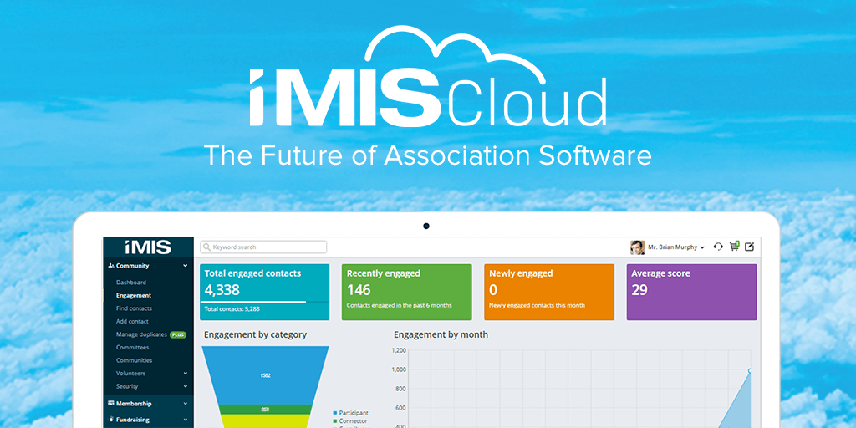This screenshot has height=428, width=856.
Task: Collapse the Community section chevron
Action: tap(185, 266)
